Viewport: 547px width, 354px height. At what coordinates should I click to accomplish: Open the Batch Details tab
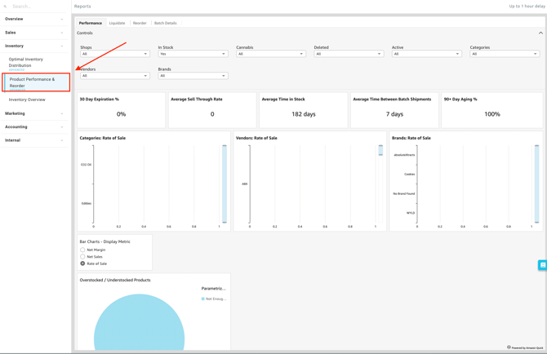click(165, 23)
